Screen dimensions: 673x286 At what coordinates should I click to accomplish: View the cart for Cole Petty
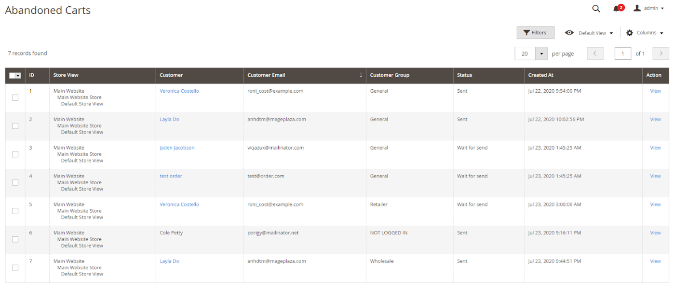tap(655, 232)
